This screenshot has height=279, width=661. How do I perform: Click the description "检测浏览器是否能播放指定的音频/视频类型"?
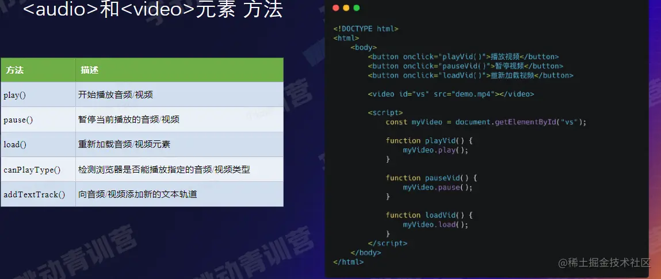164,170
